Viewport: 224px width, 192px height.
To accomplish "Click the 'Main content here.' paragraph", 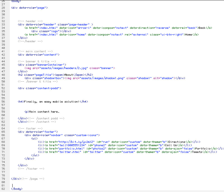I will tap(42, 112).
